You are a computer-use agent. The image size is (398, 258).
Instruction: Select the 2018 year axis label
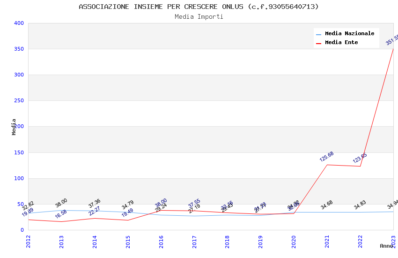coord(227,242)
